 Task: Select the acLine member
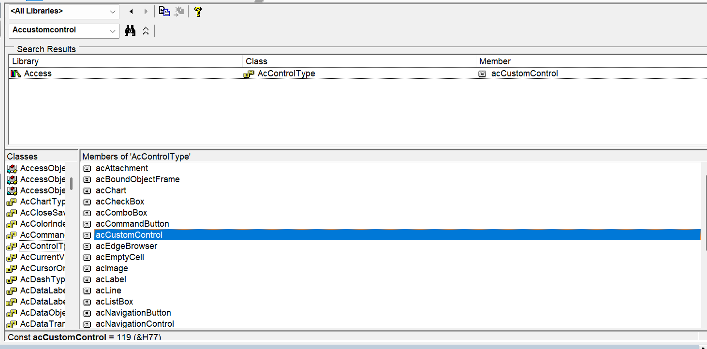coord(108,291)
